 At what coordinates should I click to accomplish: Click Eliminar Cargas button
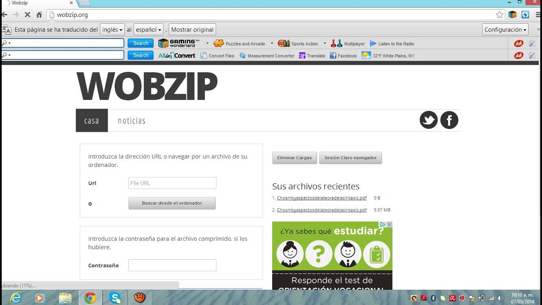tap(294, 158)
